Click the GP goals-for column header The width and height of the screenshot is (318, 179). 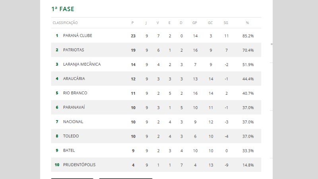(195, 23)
